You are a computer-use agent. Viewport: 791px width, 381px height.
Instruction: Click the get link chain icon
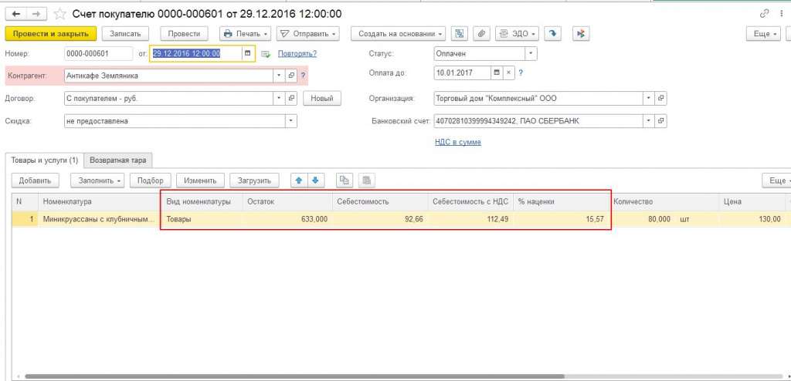(x=764, y=14)
